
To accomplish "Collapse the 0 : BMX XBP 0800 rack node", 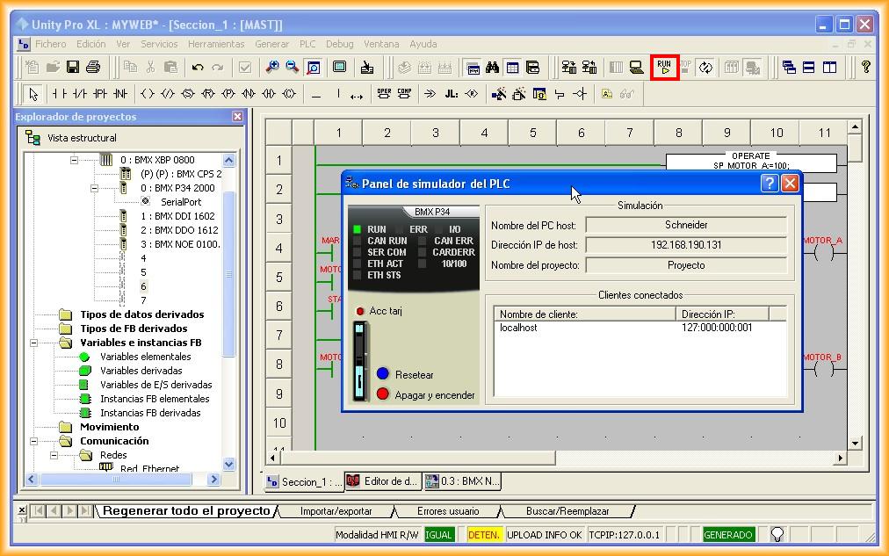I will point(75,160).
